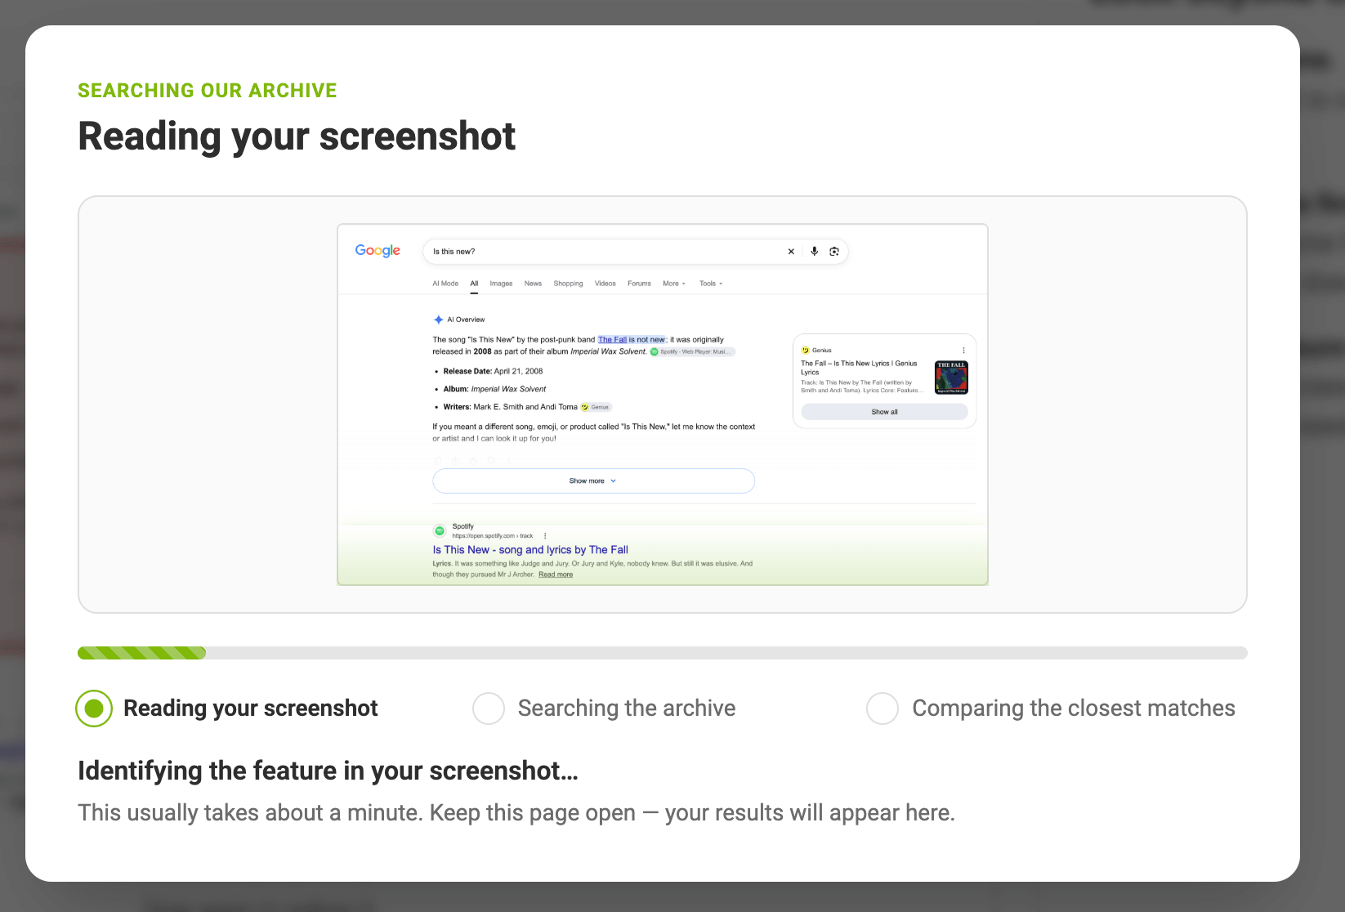Open the Tools dropdown in search tabs

click(x=711, y=284)
